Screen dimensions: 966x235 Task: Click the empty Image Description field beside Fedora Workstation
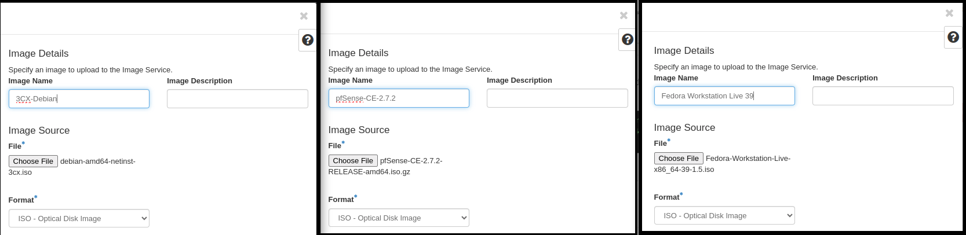(883, 96)
